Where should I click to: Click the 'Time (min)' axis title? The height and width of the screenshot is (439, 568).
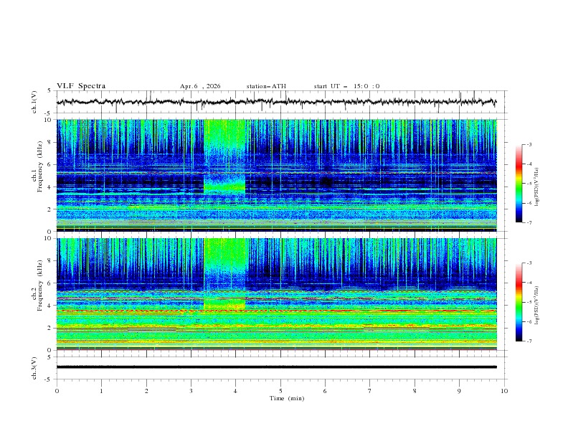point(287,398)
